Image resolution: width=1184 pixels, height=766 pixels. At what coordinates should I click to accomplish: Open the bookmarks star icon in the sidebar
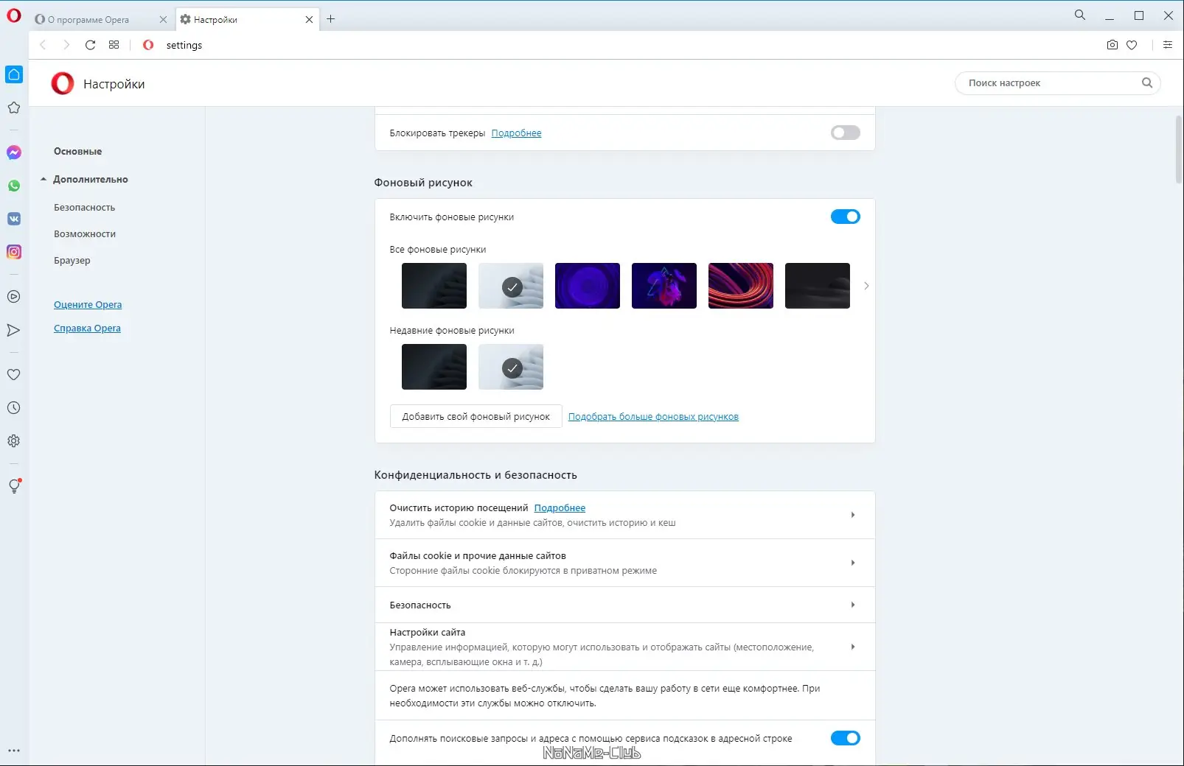tap(14, 108)
